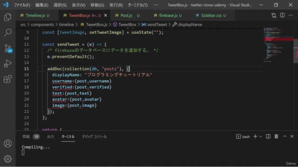Switch to the firebase.js tab
Image resolution: width=298 pixels, height=167 pixels.
(169, 15)
